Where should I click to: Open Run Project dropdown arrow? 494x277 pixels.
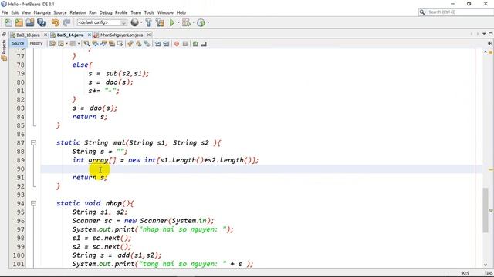click(x=178, y=22)
